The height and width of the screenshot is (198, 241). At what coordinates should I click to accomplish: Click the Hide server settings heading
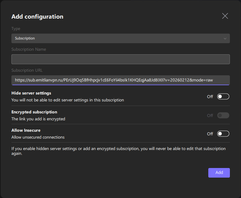31,93
